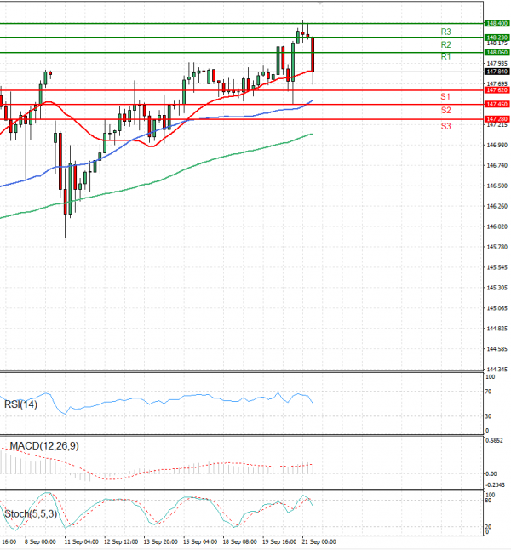Click the R2 resistance label
This screenshot has width=511, height=550.
tap(445, 44)
